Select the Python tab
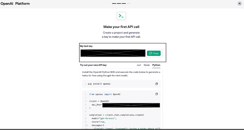This screenshot has width=244, height=130. pyautogui.click(x=156, y=65)
